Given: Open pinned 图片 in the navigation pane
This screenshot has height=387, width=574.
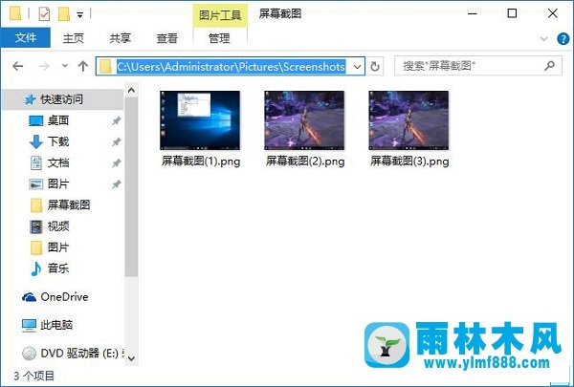Looking at the screenshot, I should point(58,183).
